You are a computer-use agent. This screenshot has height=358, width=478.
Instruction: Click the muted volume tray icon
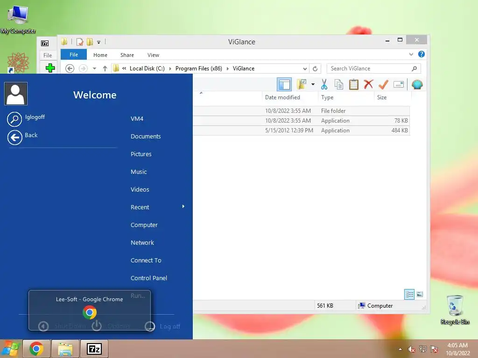click(412, 349)
